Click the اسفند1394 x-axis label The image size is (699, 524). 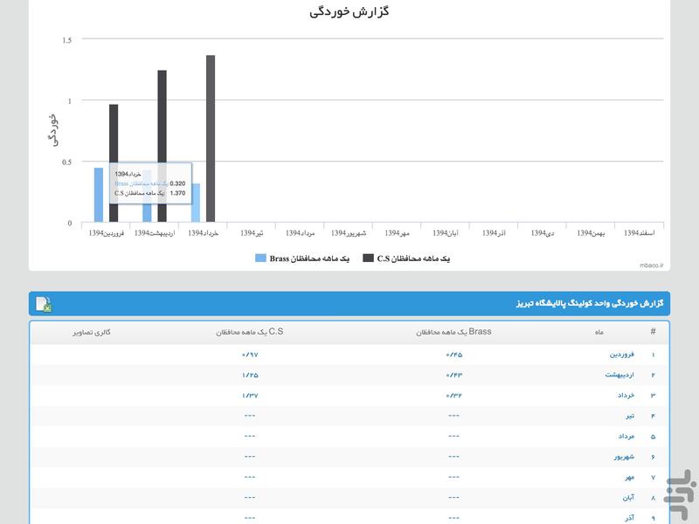[x=640, y=233]
